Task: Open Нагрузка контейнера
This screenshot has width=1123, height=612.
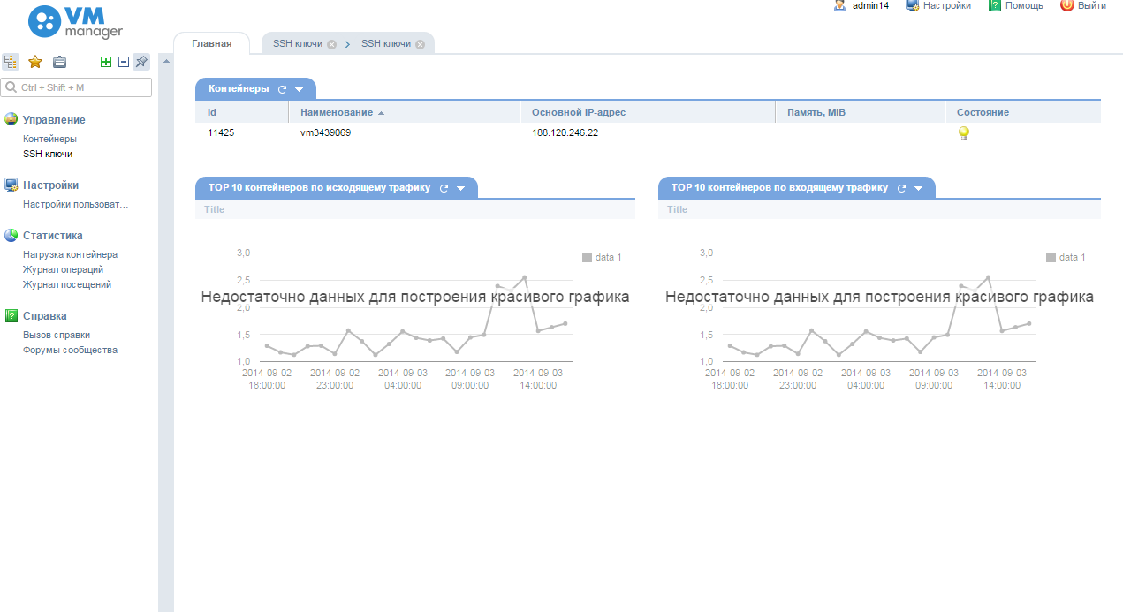Action: [70, 254]
